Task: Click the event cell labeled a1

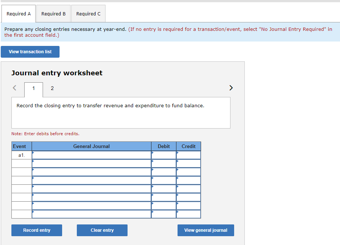Action: pyautogui.click(x=21, y=155)
